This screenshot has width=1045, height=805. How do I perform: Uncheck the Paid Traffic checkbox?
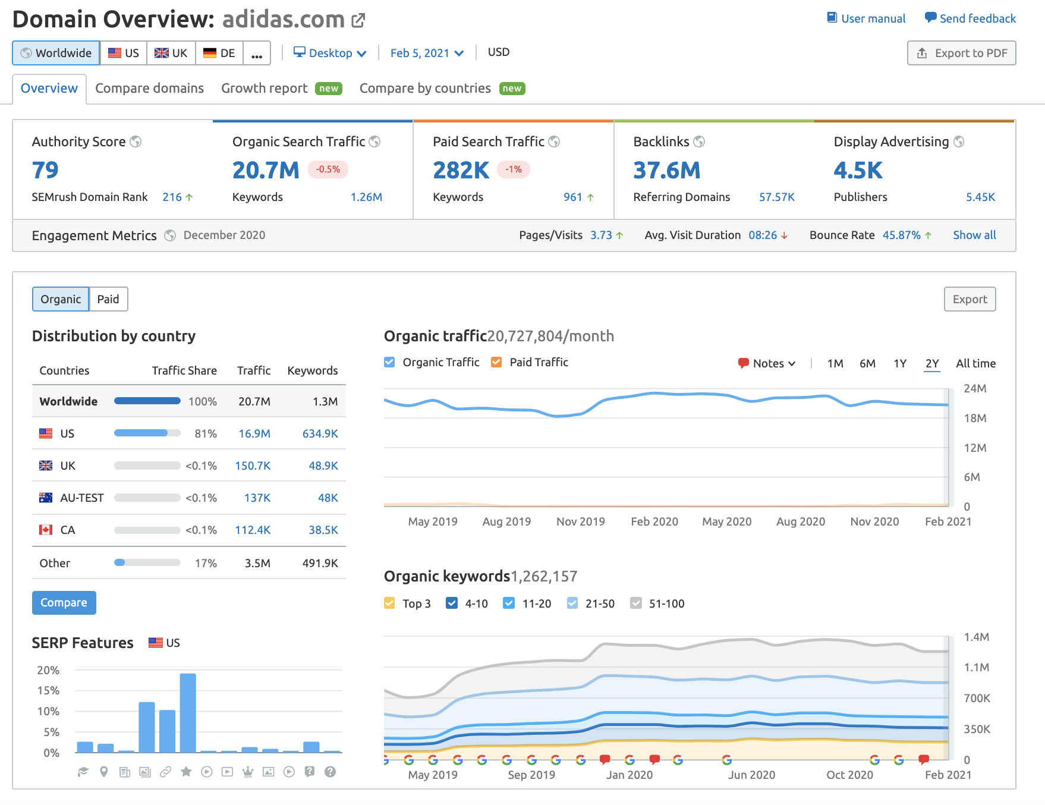[x=496, y=362]
